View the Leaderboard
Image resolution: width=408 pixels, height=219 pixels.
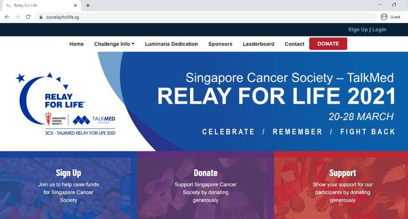(x=258, y=44)
